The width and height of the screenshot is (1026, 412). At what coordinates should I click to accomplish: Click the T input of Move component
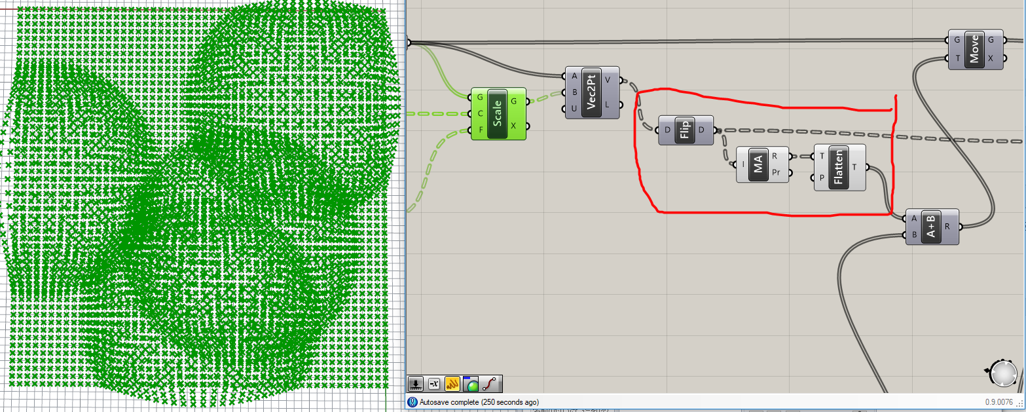(957, 58)
